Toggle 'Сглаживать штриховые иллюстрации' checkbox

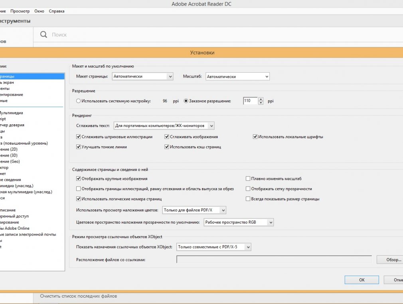point(78,137)
